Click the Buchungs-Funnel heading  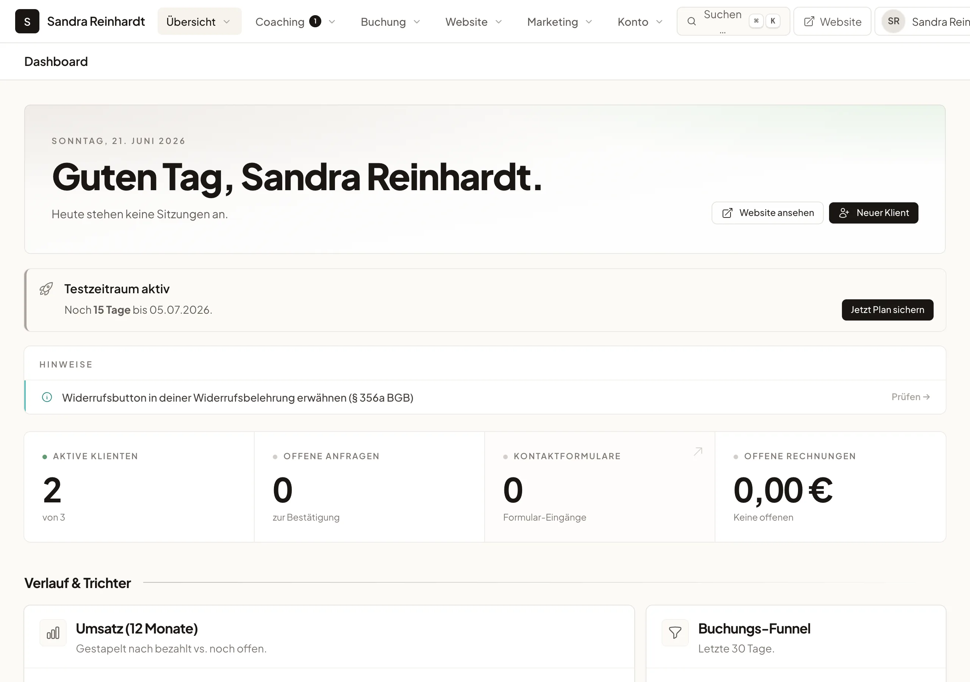pos(754,629)
